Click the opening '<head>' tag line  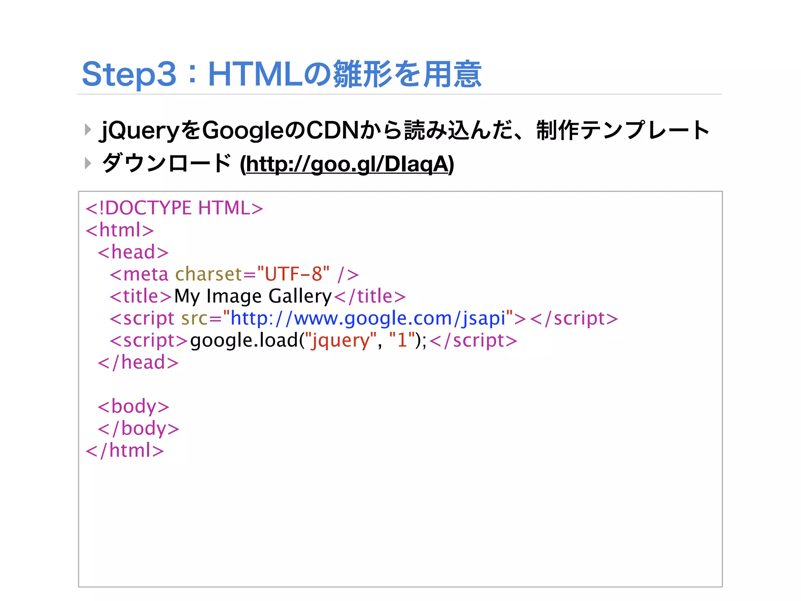point(133,252)
